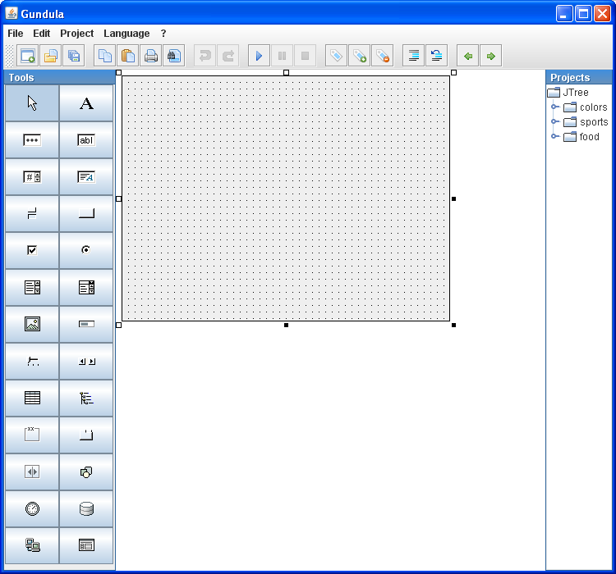Viewport: 616px width, 574px height.
Task: Stop execution with the stop button
Action: 305,56
